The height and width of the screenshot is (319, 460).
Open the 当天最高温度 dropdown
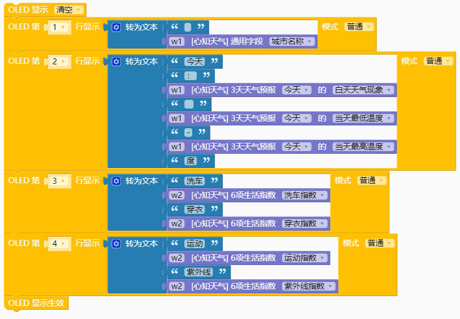363,147
